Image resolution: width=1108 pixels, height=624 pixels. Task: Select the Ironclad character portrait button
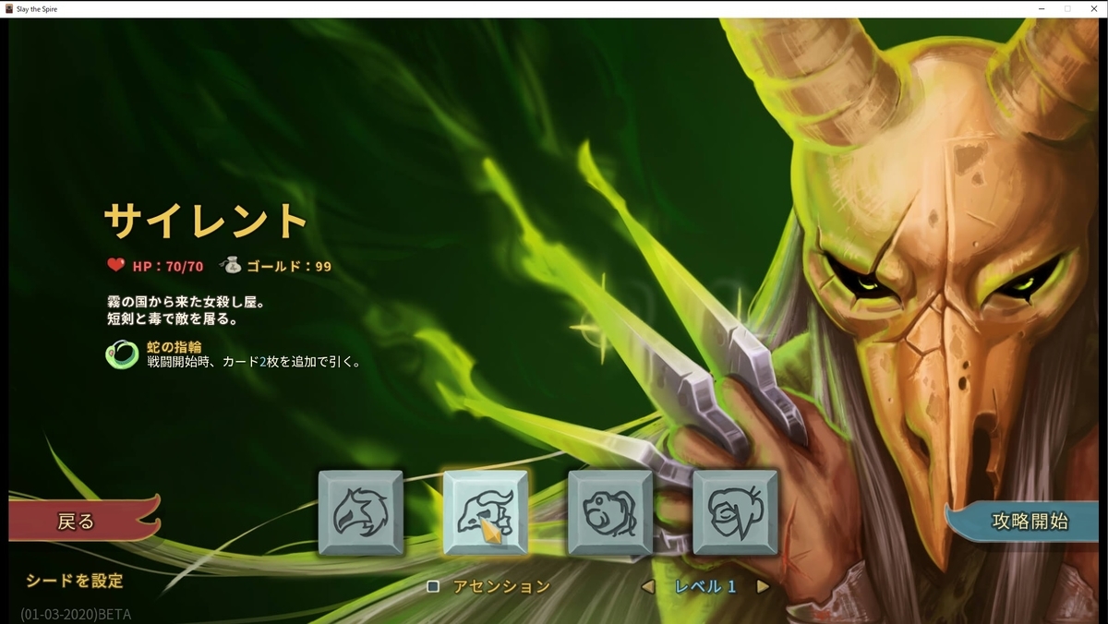[x=360, y=512]
